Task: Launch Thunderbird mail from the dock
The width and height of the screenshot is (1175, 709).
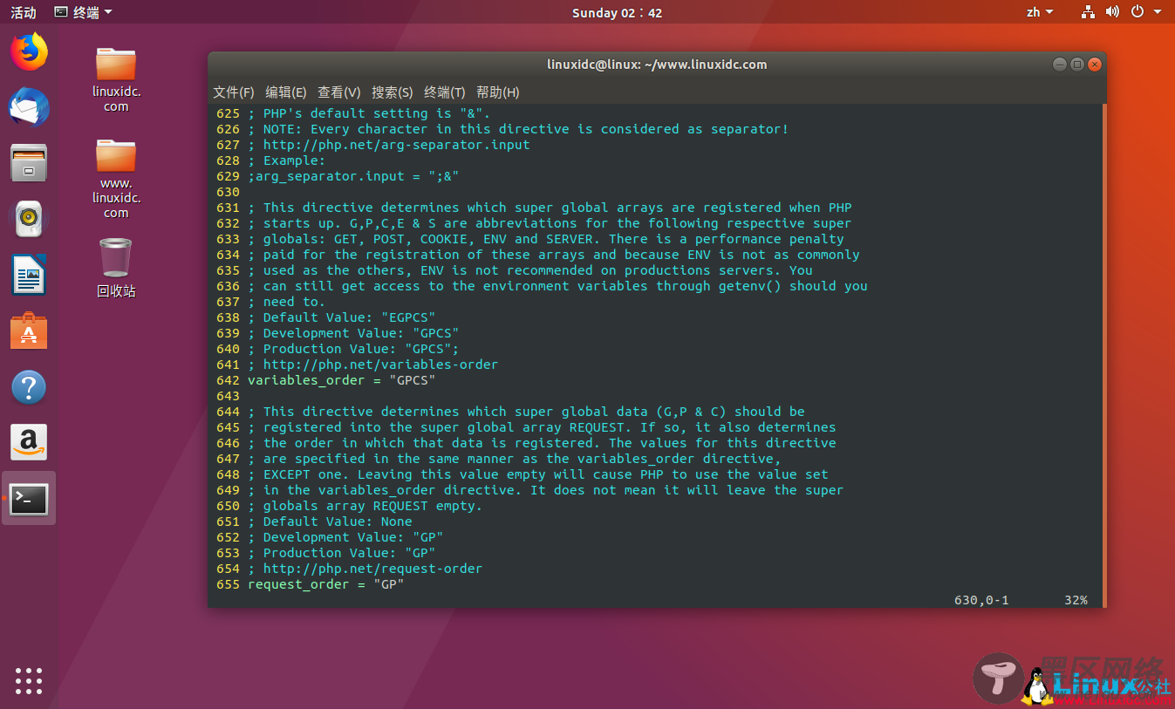Action: tap(29, 107)
